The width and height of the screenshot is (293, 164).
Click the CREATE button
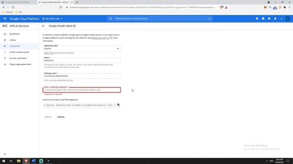tap(48, 117)
